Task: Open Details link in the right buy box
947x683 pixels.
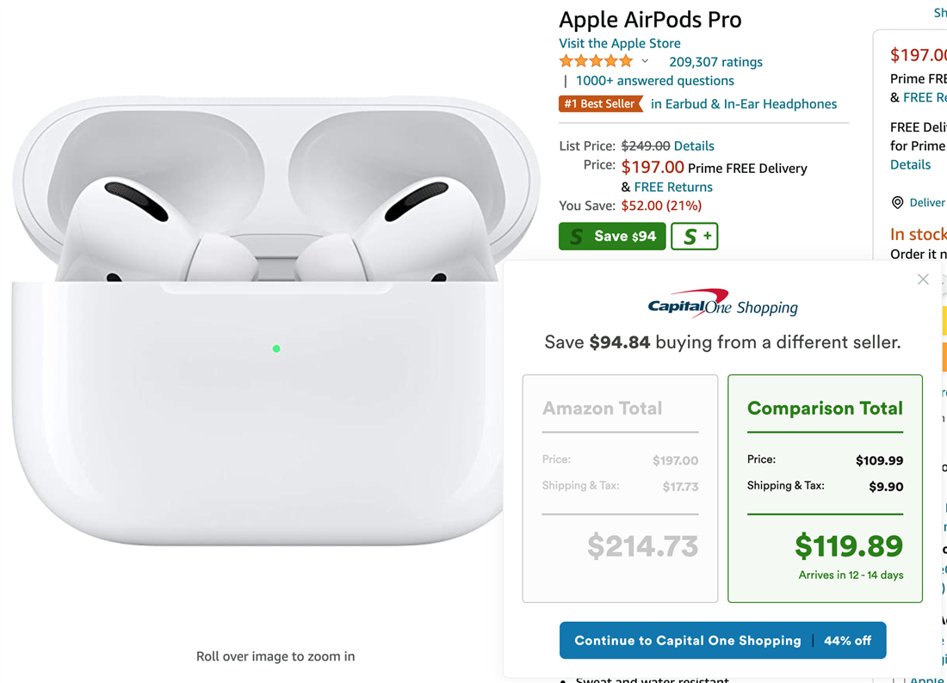Action: click(910, 164)
